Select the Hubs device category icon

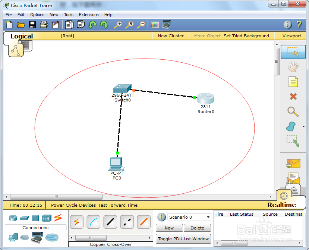coord(36,218)
